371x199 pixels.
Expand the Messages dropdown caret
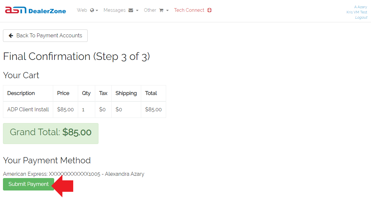pyautogui.click(x=137, y=10)
